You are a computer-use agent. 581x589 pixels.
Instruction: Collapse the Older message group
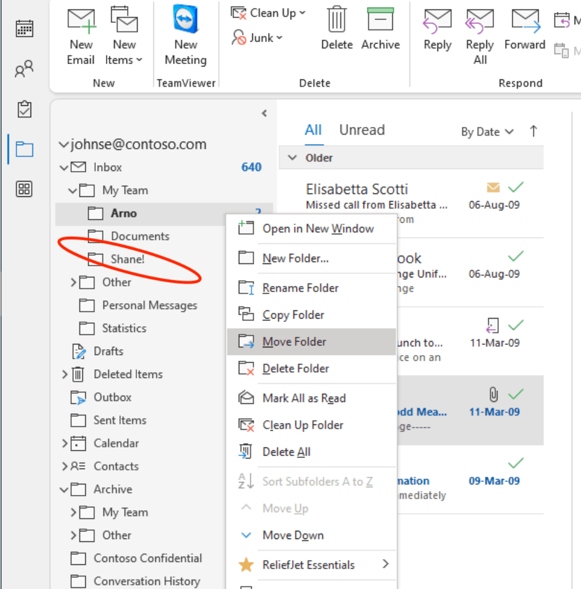click(x=292, y=158)
